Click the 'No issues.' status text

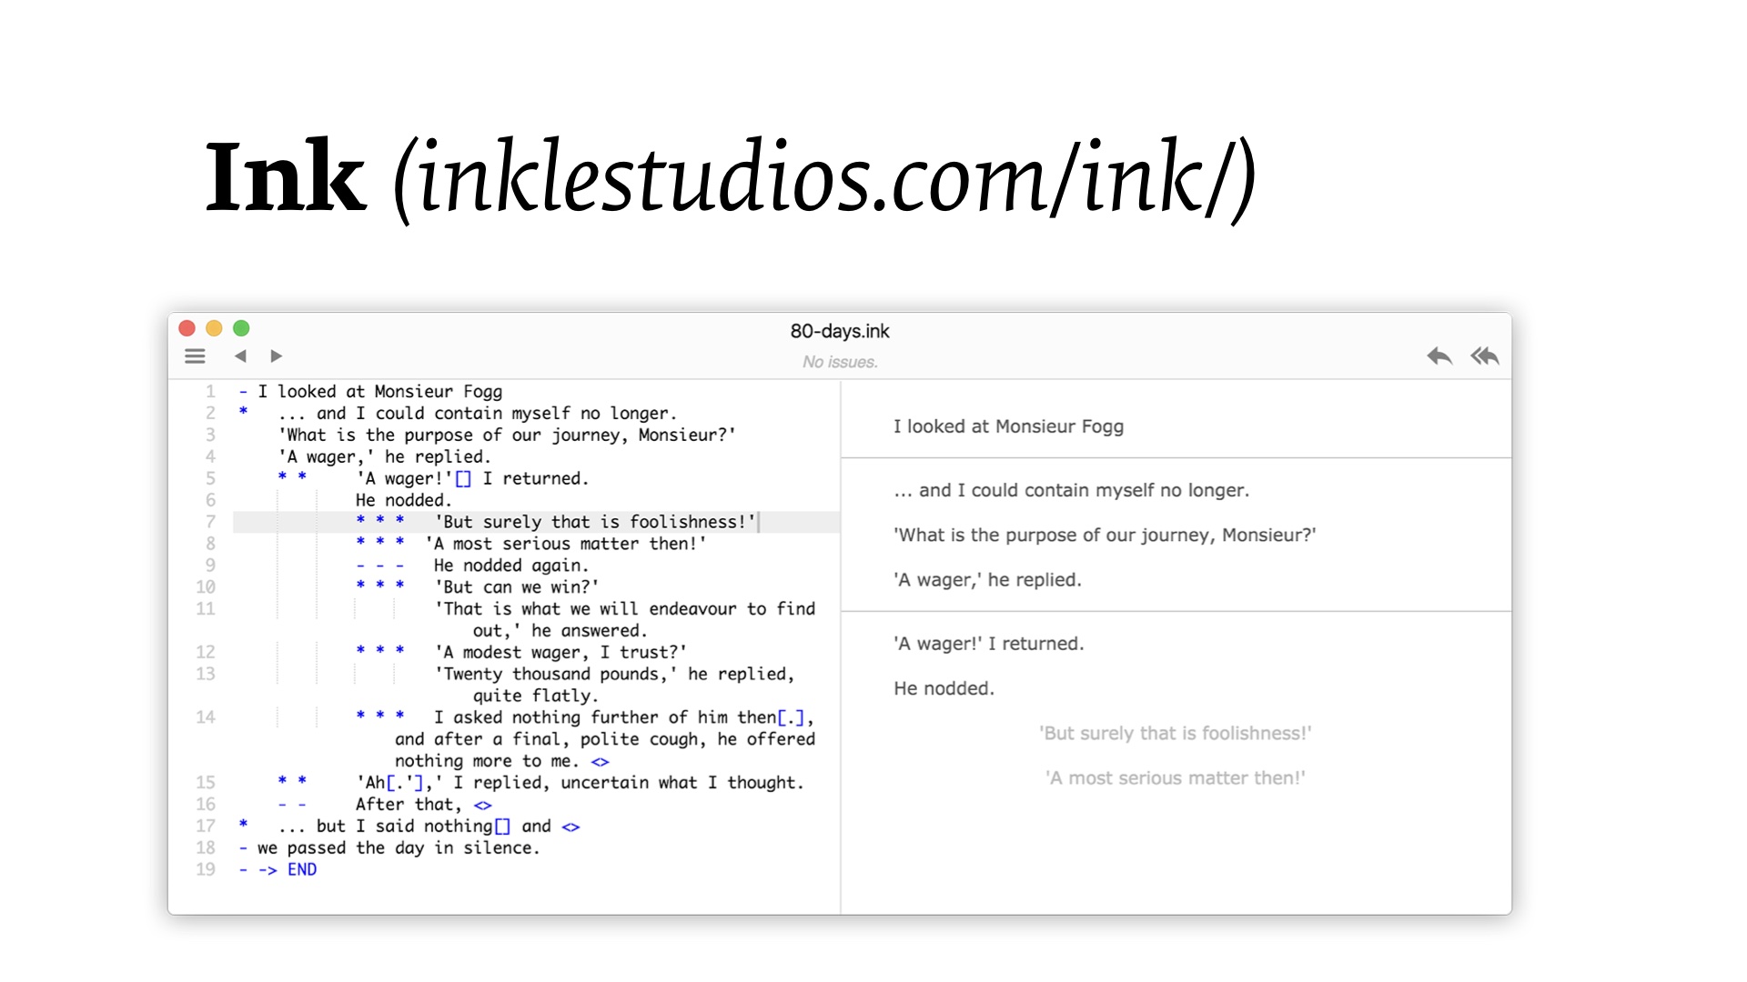(840, 362)
